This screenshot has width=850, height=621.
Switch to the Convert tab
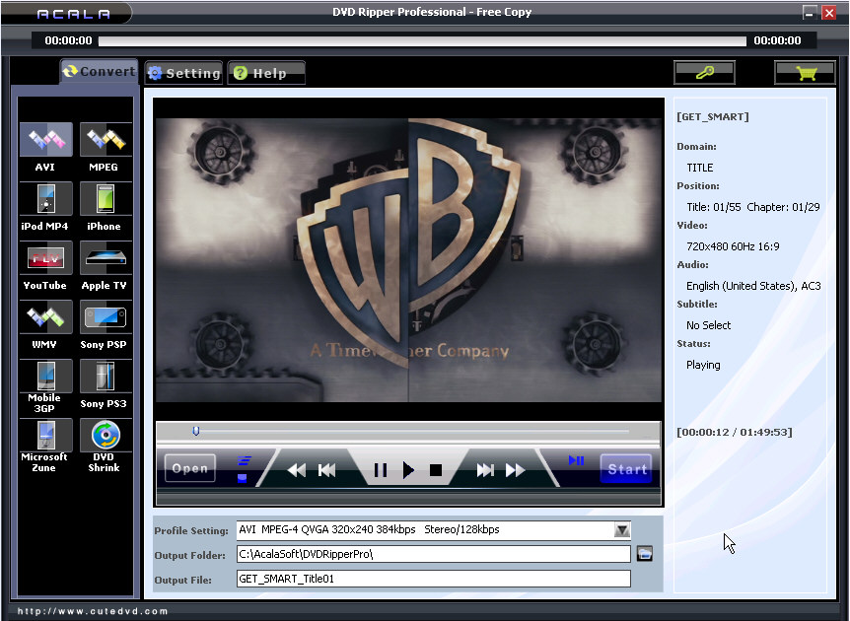click(99, 72)
